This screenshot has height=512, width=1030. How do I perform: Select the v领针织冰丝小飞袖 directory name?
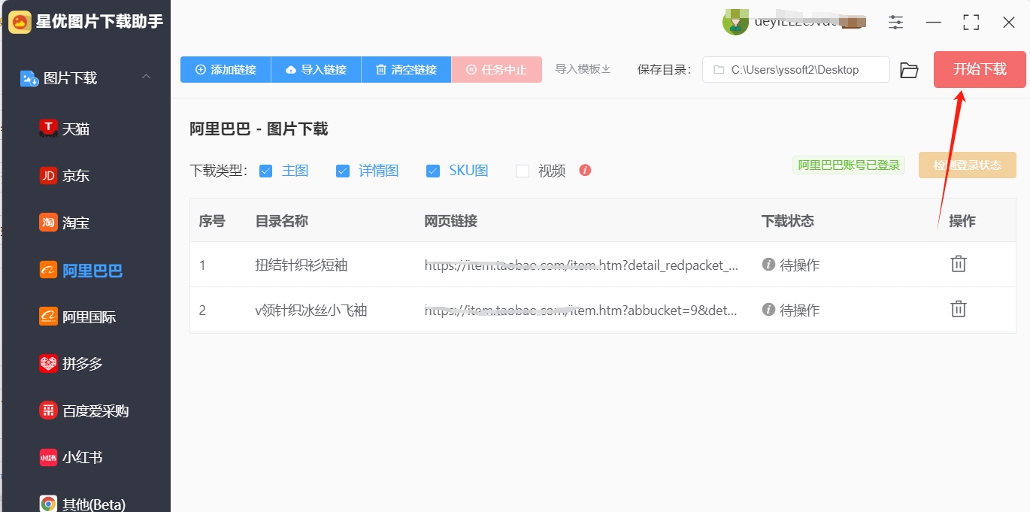click(x=311, y=311)
